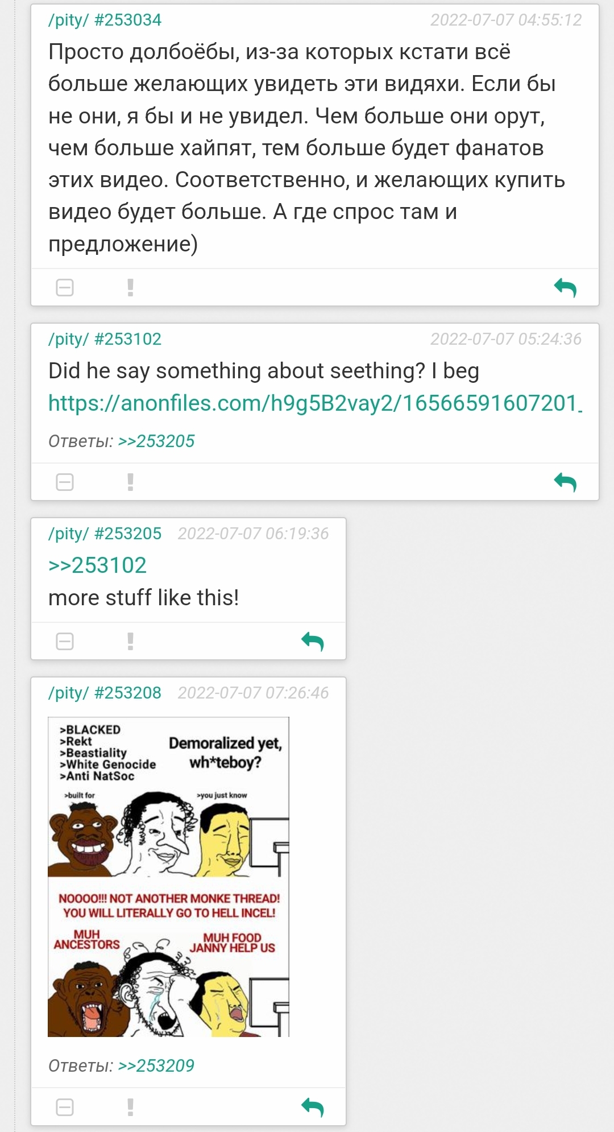Image resolution: width=614 pixels, height=1132 pixels.
Task: Collapse post #253205 using minus box
Action: pyautogui.click(x=65, y=642)
